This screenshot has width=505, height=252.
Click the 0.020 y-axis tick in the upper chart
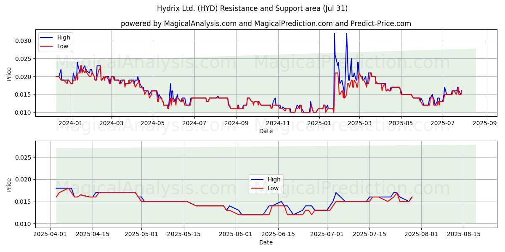[23, 77]
